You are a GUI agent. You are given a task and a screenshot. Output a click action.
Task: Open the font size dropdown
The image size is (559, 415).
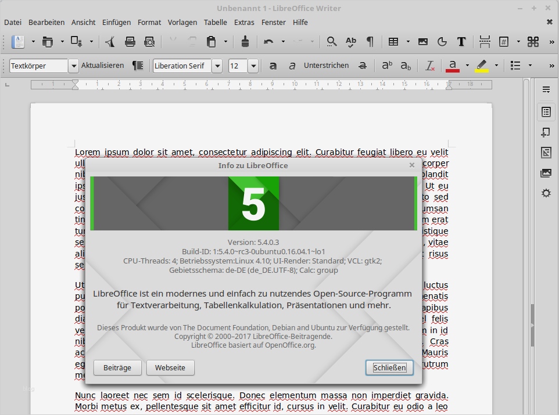point(253,66)
